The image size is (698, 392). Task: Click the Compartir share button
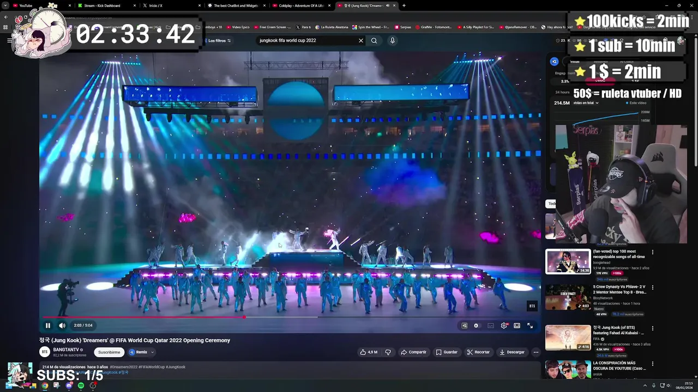coord(413,352)
